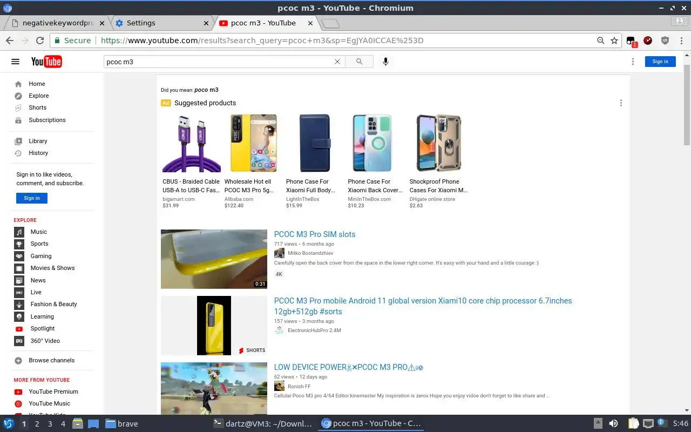The width and height of the screenshot is (691, 432).
Task: Browse the Movies & Shows category
Action: 52,268
